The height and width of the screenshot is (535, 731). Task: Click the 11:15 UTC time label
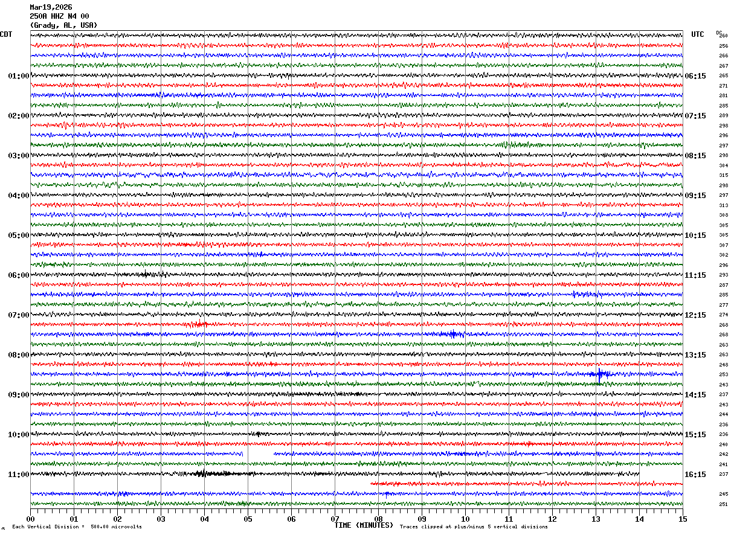[x=695, y=275]
